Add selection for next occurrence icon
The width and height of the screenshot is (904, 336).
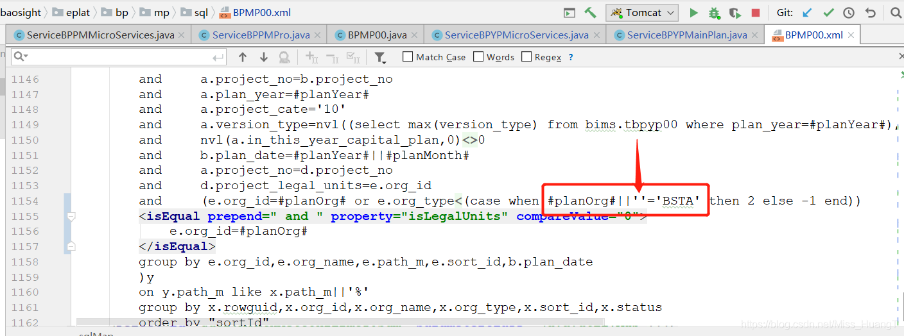(x=311, y=58)
